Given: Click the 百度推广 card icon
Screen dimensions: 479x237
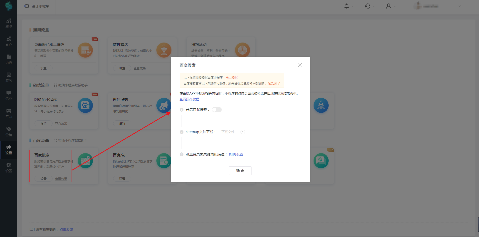Looking at the screenshot, I should point(164,161).
